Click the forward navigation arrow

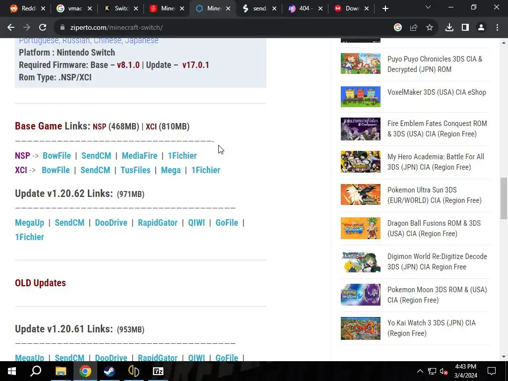pos(27,28)
